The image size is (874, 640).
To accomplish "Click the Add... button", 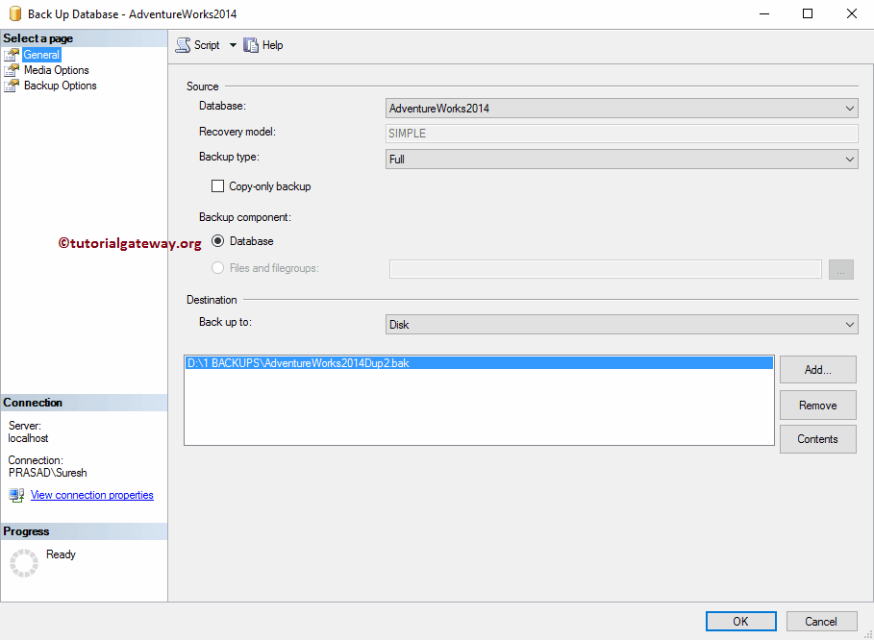I will point(817,370).
